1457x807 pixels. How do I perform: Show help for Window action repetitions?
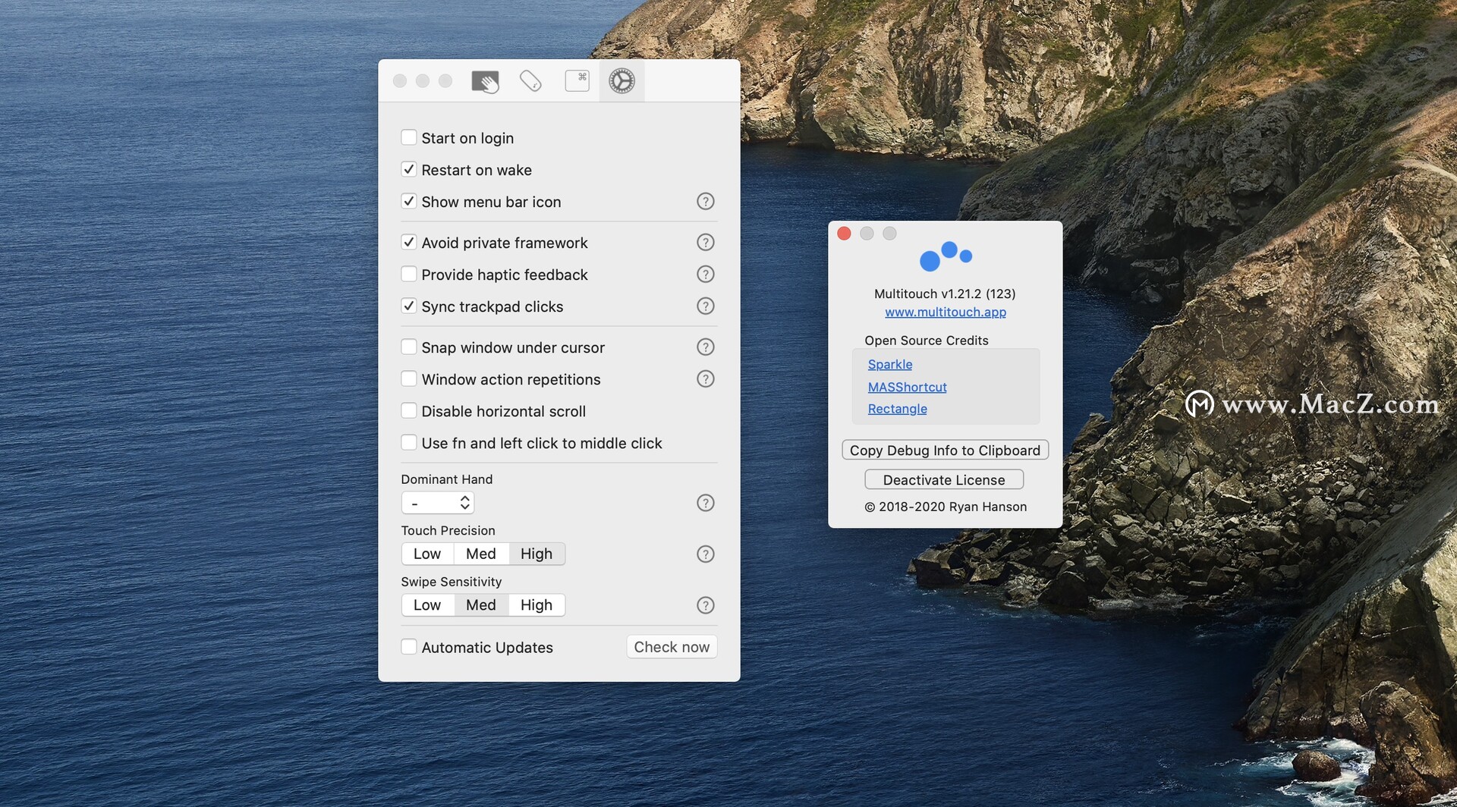point(705,379)
